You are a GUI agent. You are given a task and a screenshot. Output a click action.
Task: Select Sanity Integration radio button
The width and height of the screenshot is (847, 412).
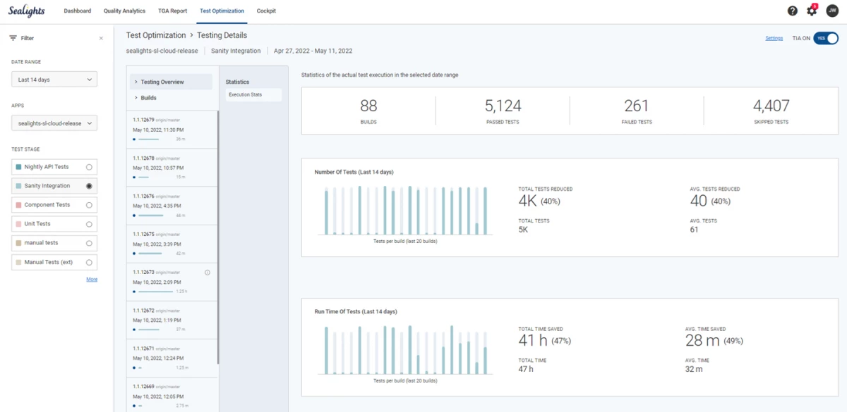[89, 186]
